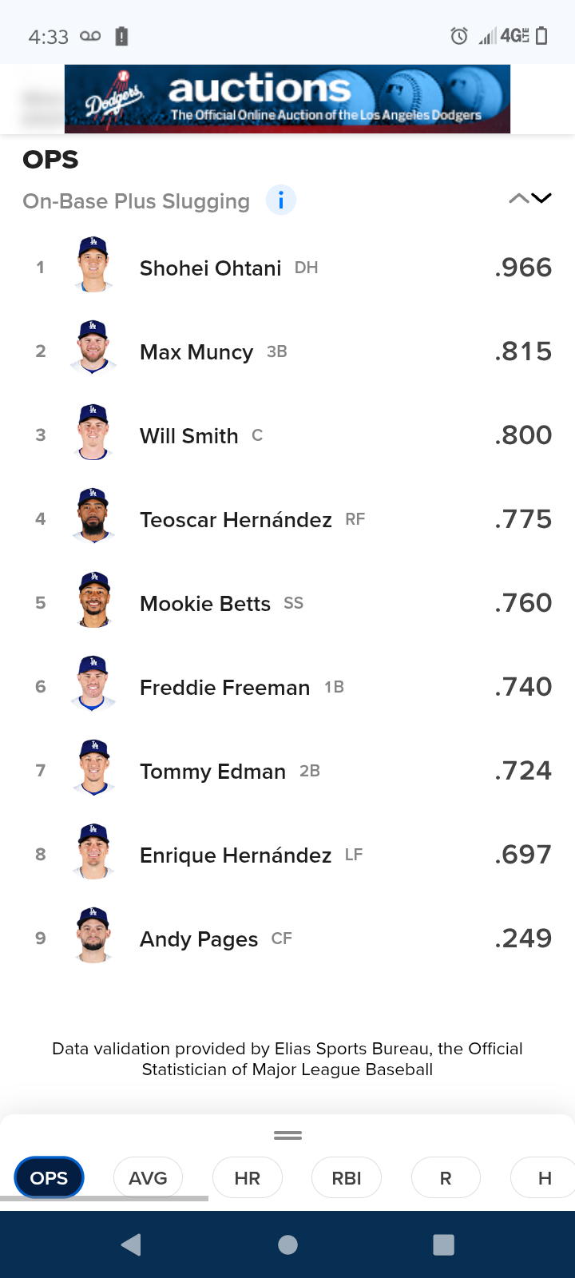Image resolution: width=575 pixels, height=1278 pixels.
Task: Tap the descending sort arrow
Action: point(542,199)
